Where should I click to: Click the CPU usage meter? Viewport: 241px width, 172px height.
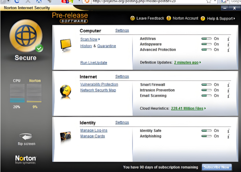(17, 93)
